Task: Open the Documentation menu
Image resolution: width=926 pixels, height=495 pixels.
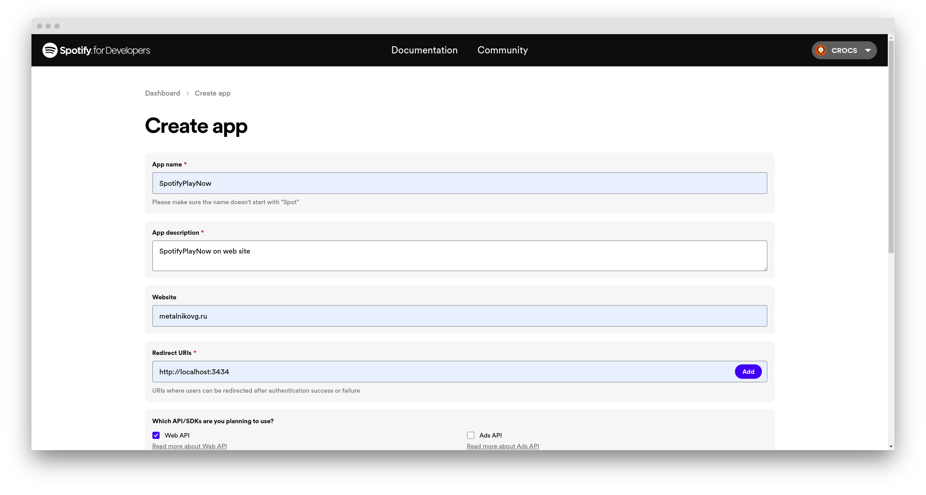Action: (424, 50)
